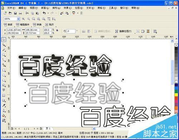Print the document icon
Image resolution: width=179 pixels, height=140 pixels.
point(20,13)
